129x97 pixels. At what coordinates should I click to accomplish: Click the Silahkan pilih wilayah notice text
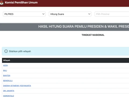(x=20, y=51)
